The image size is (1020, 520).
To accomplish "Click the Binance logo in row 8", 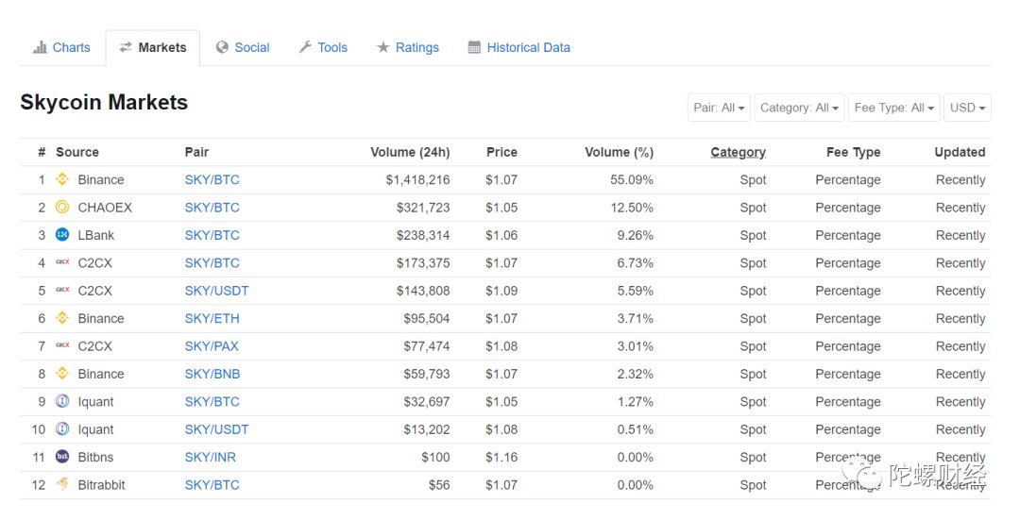I will click(x=62, y=374).
